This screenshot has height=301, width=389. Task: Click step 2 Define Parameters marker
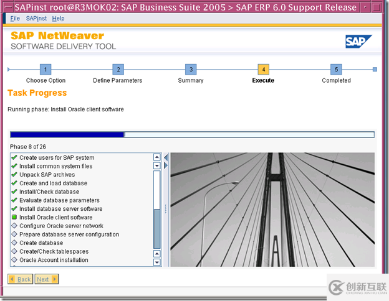pos(118,69)
